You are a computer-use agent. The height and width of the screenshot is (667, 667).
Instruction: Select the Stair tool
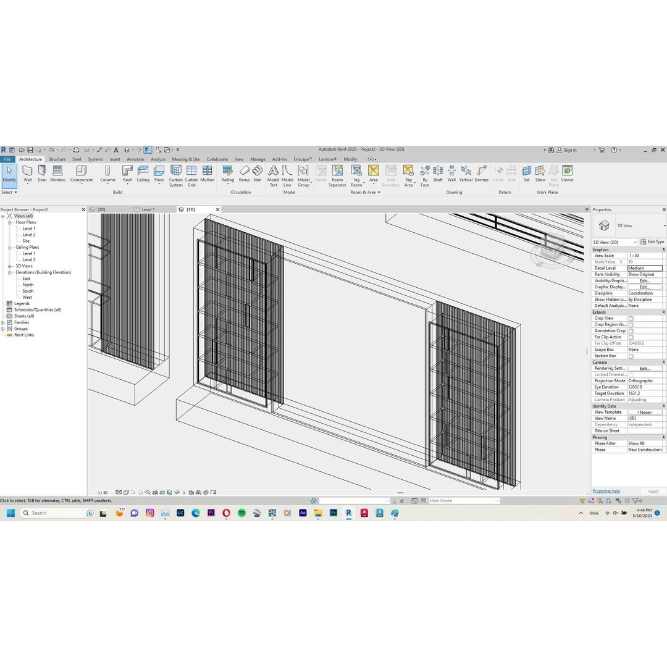click(258, 174)
